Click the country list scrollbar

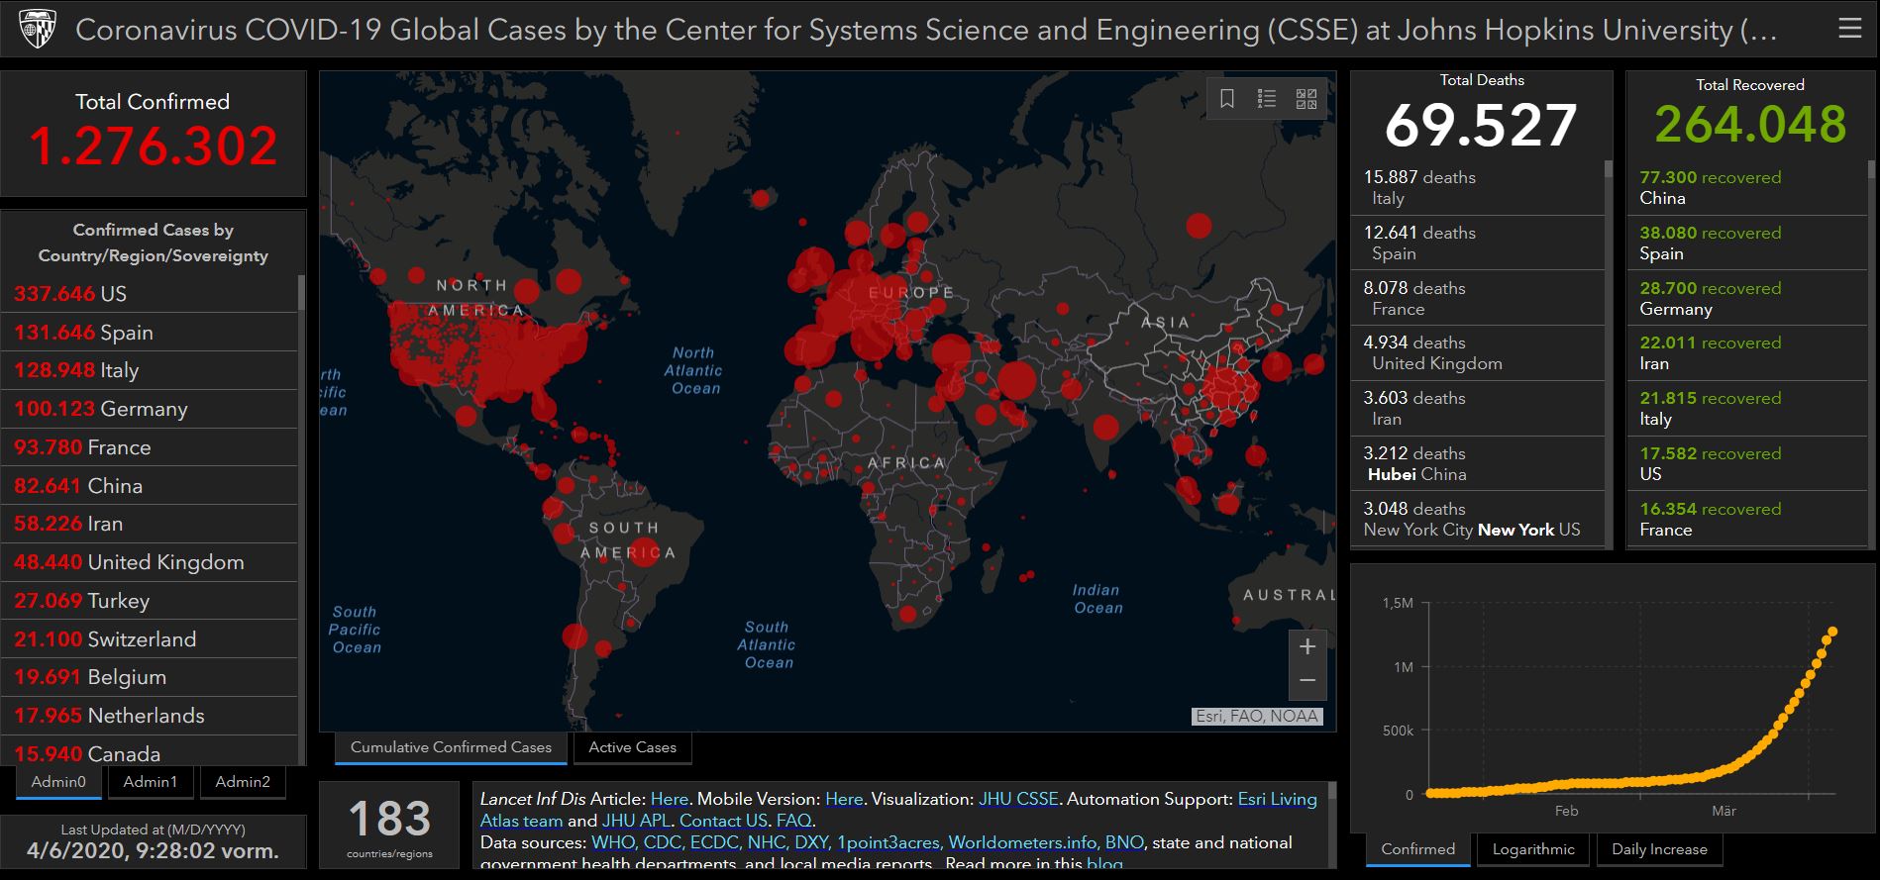tap(301, 294)
